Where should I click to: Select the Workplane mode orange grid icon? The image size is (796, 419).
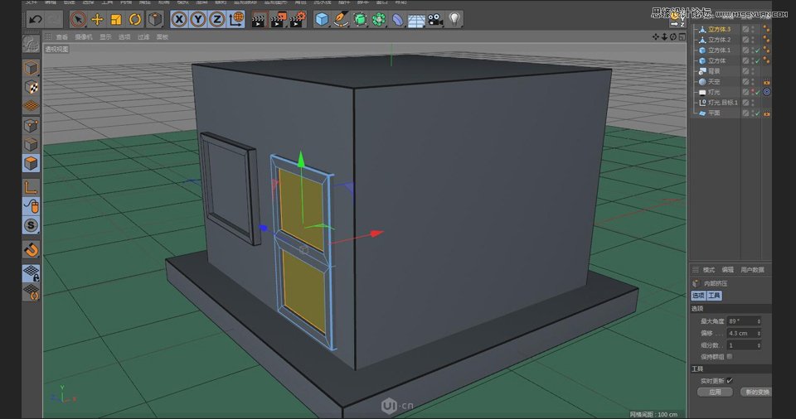coord(31,105)
